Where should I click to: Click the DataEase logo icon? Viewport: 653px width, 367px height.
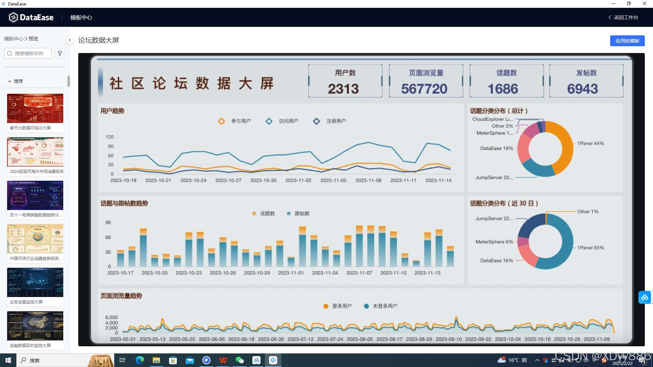(13, 17)
